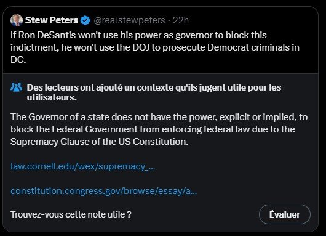Click the note text about Supremacy Clause
Image resolution: width=326 pixels, height=236 pixels.
[159, 129]
